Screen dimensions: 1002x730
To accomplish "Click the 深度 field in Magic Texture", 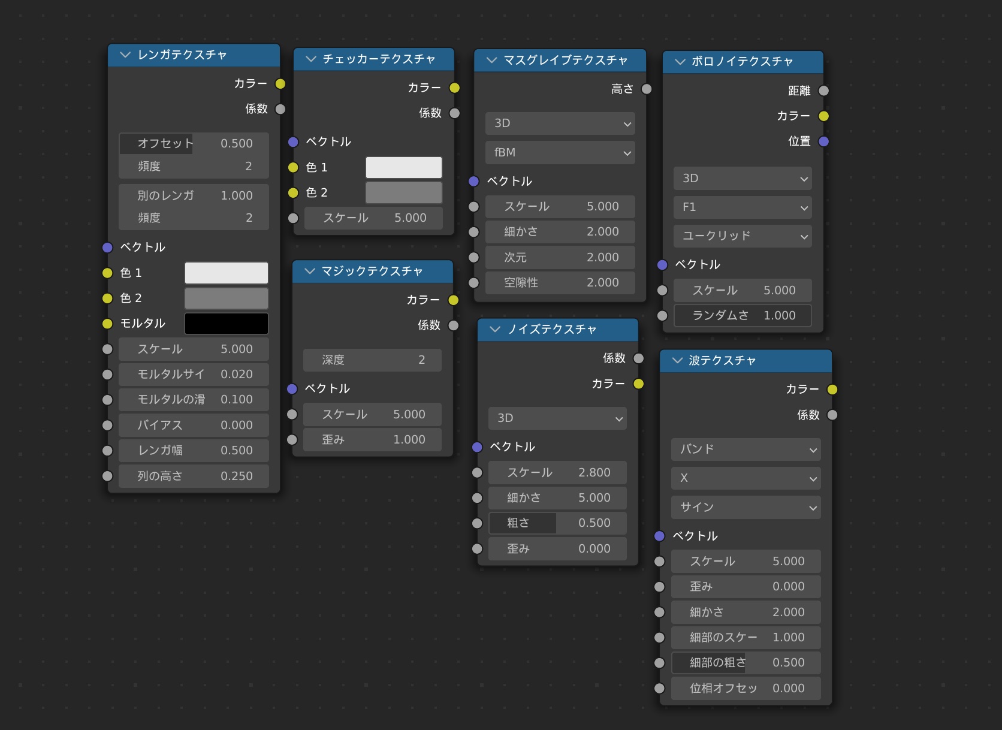I will [372, 360].
